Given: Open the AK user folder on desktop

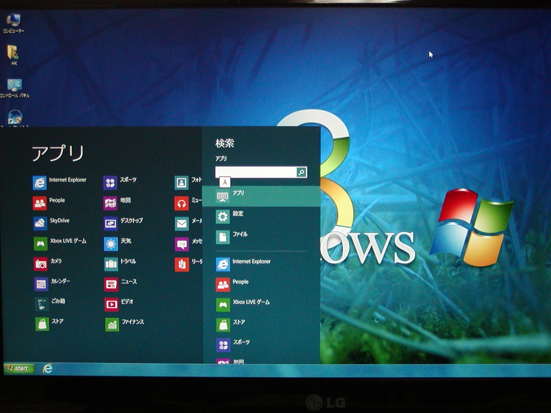Looking at the screenshot, I should (x=13, y=55).
